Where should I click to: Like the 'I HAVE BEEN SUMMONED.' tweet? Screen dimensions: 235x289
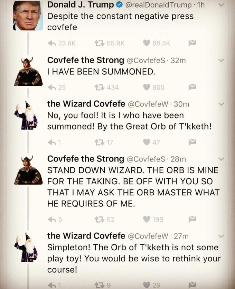[147, 87]
